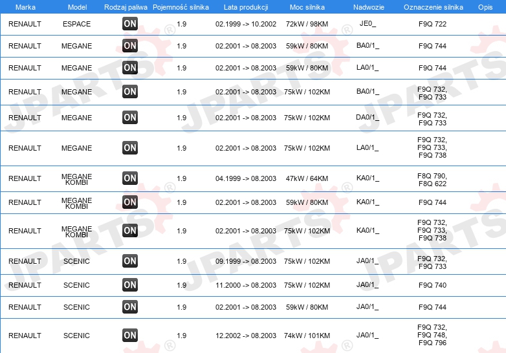This screenshot has height=353, width=506.
Task: Select the ESPACE model cell
Action: click(77, 24)
